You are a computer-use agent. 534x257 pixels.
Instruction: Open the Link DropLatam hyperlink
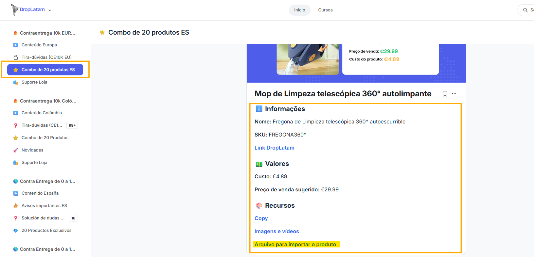pos(275,148)
